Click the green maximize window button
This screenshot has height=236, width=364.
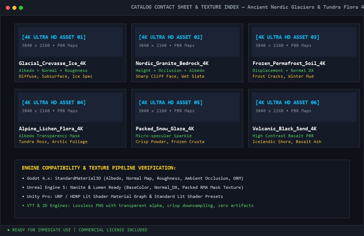(x=21, y=8)
